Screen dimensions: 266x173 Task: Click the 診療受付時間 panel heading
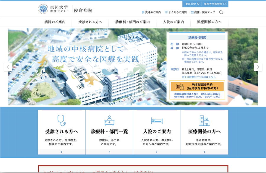click(197, 37)
